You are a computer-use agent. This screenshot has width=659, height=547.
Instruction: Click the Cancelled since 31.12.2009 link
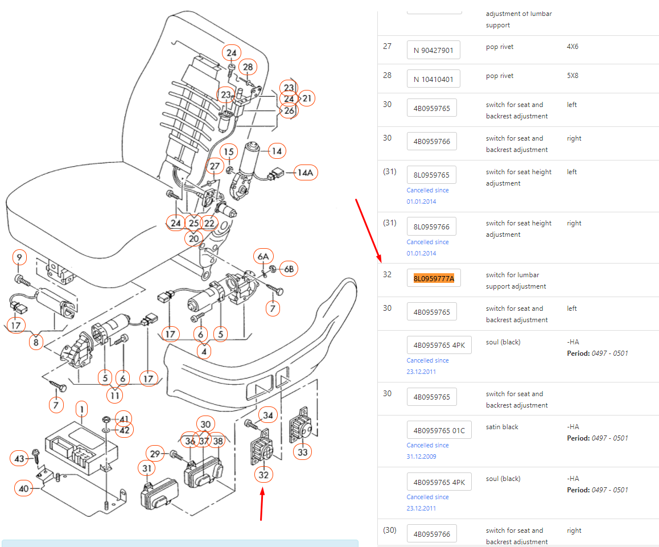(x=427, y=450)
